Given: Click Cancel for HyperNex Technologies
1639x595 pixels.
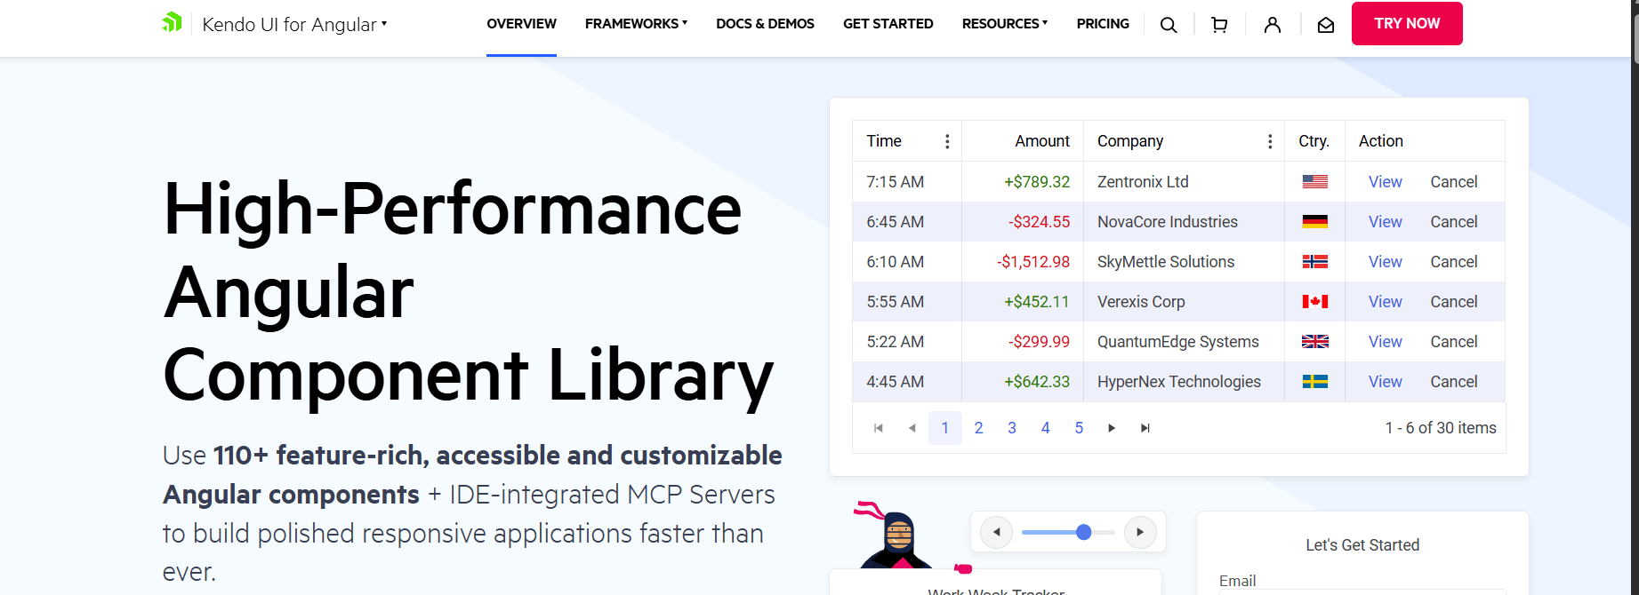Looking at the screenshot, I should pyautogui.click(x=1454, y=382).
